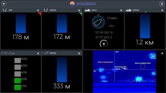Select the DP#2 panel title

pyautogui.click(x=53, y=10)
